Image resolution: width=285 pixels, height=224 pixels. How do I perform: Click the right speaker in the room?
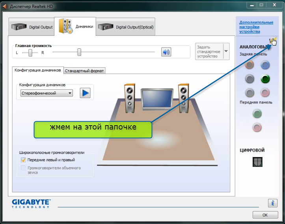coord(183,98)
